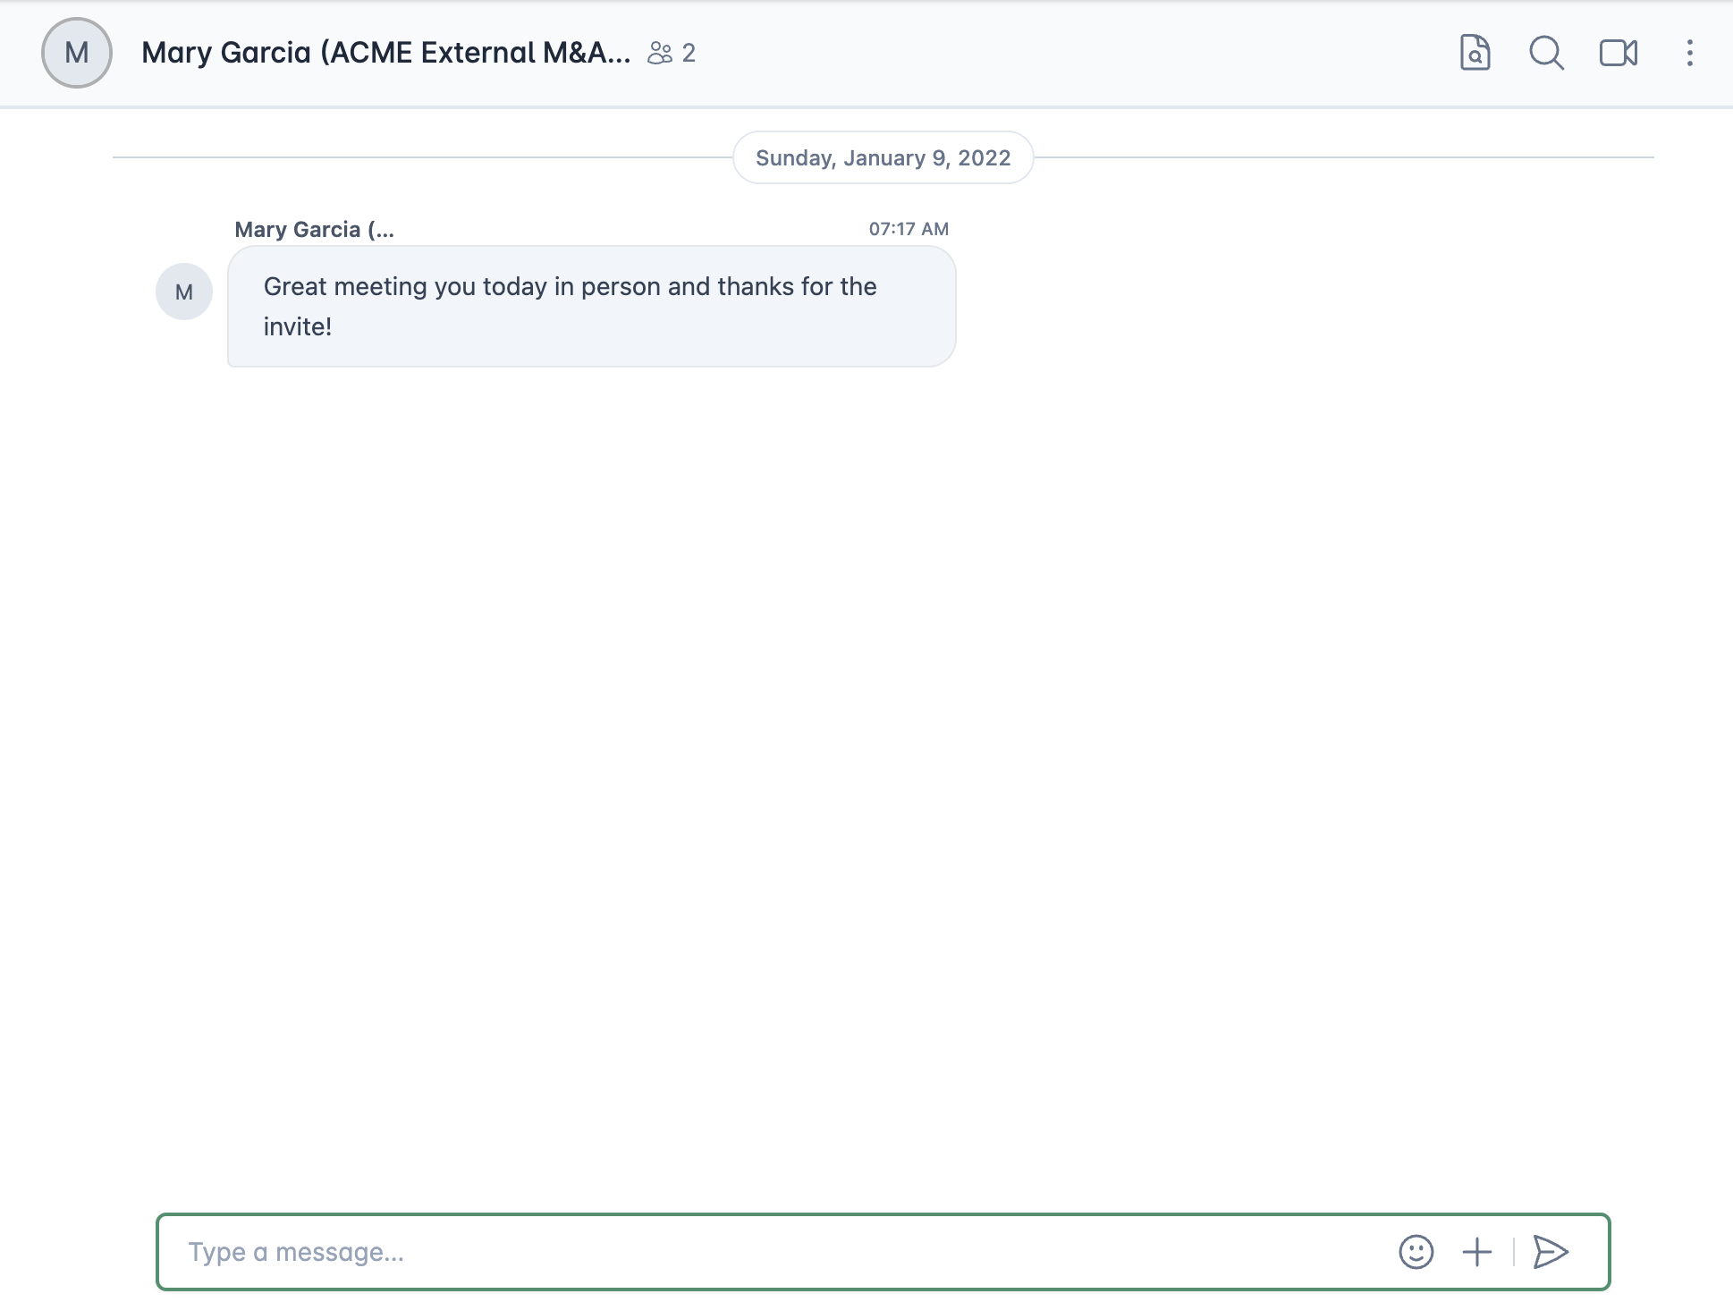Click the Great meeting you today message bubble
This screenshot has width=1733, height=1302.
click(591, 306)
